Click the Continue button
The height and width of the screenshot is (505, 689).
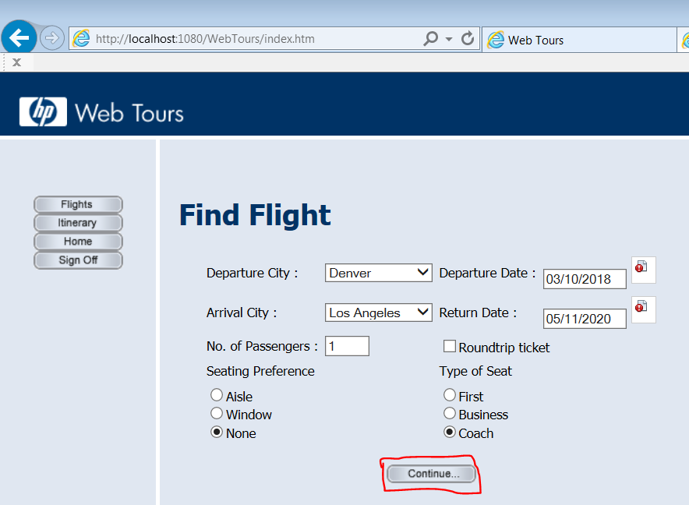[431, 473]
